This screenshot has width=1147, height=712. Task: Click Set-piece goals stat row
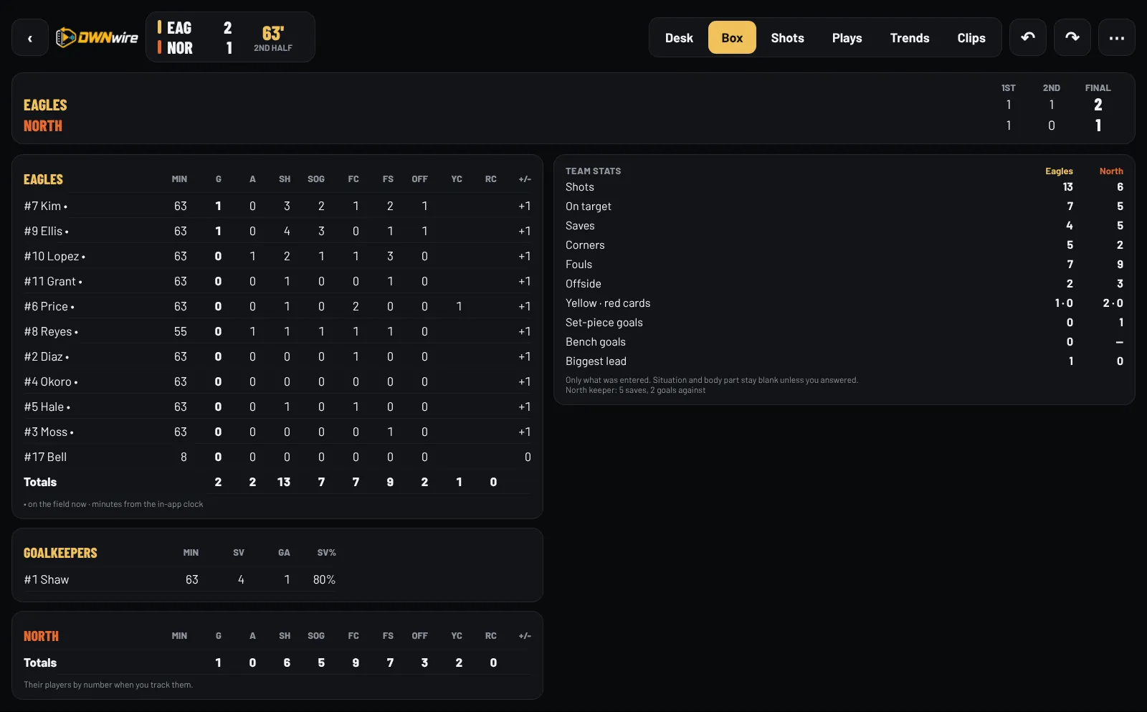tap(844, 323)
